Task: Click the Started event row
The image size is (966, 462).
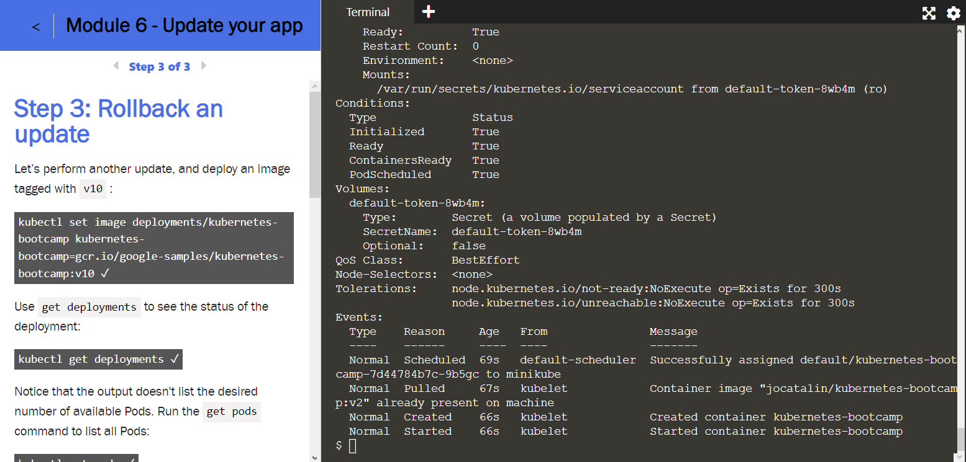Action: [626, 432]
